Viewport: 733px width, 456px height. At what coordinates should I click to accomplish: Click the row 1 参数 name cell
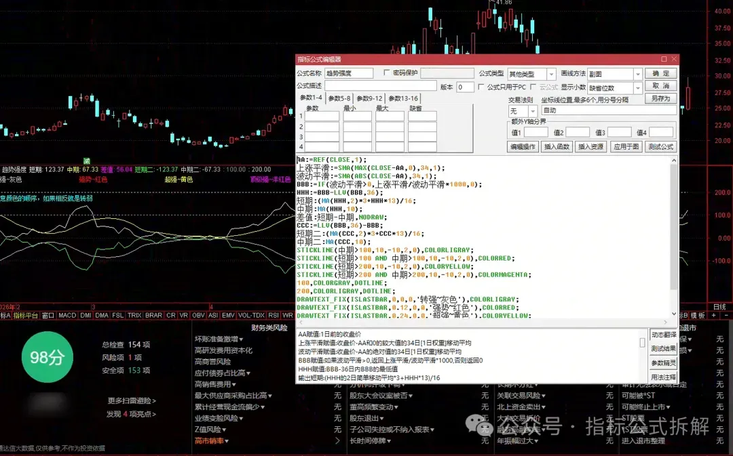pyautogui.click(x=322, y=117)
